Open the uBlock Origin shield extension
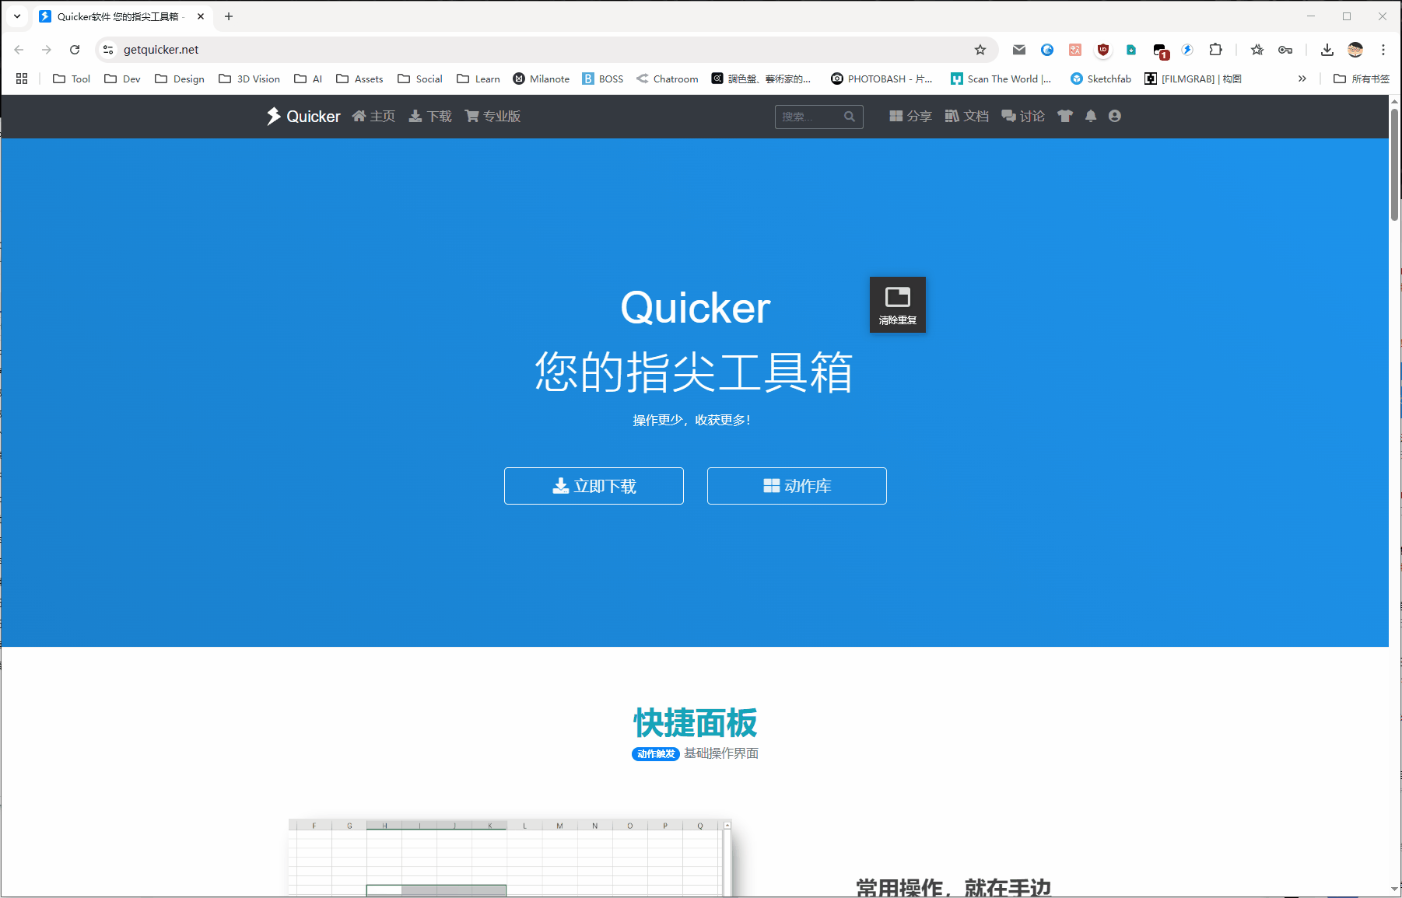 pos(1103,50)
